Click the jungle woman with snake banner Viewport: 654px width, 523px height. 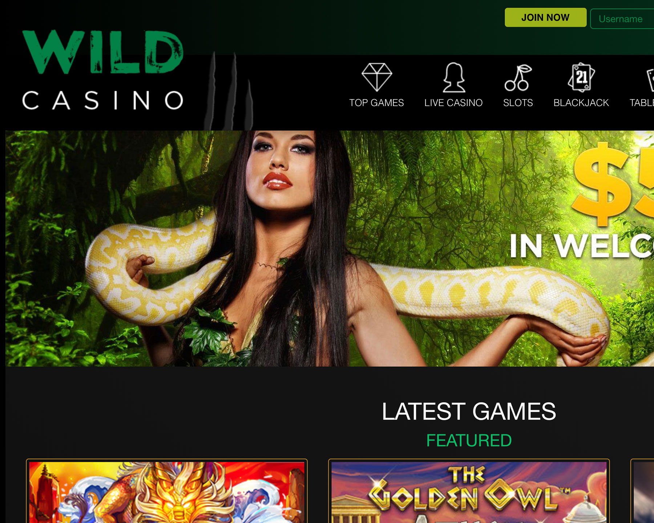(330, 248)
